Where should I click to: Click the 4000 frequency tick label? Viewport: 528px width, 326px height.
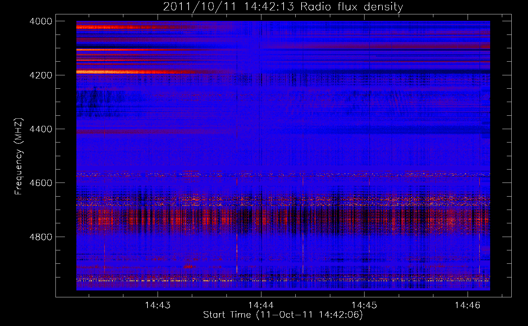pyautogui.click(x=41, y=21)
